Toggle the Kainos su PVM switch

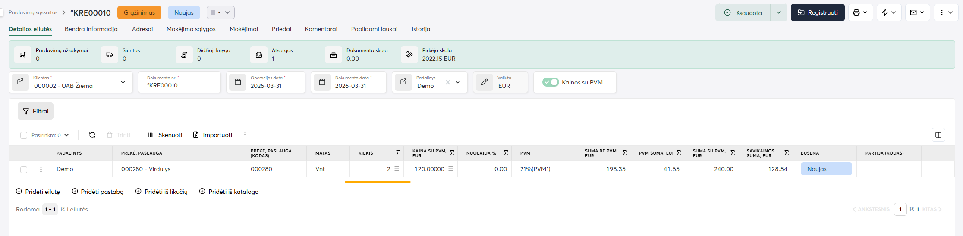(x=551, y=82)
